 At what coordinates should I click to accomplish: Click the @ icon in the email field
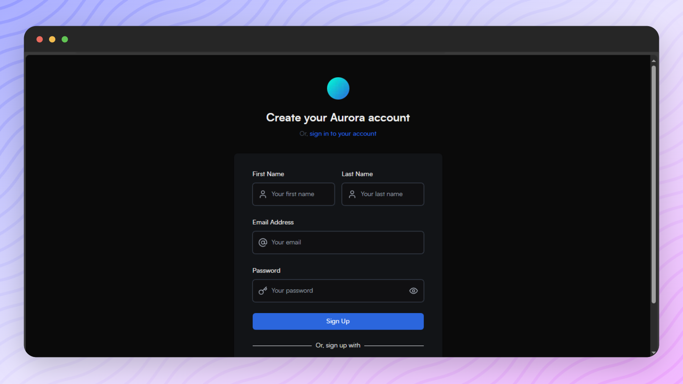click(x=263, y=242)
